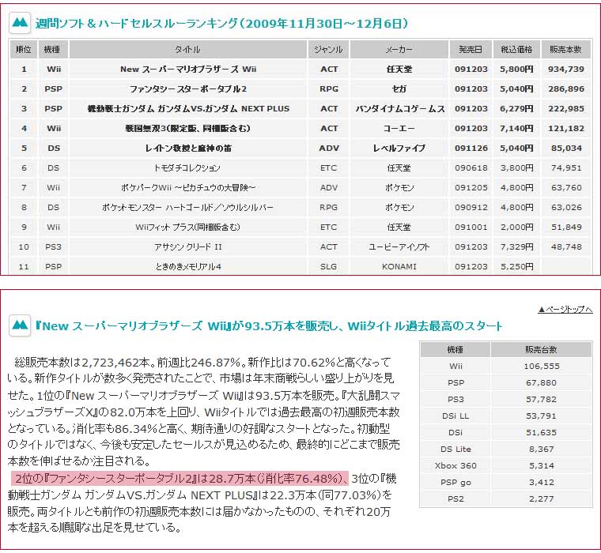
Task: Click the ジャンル column header
Action: pyautogui.click(x=328, y=49)
